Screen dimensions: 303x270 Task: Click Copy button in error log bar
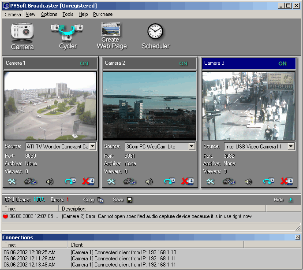[93, 200]
